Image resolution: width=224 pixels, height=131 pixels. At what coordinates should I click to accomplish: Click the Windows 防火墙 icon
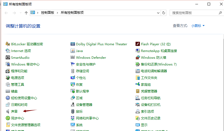138,57
